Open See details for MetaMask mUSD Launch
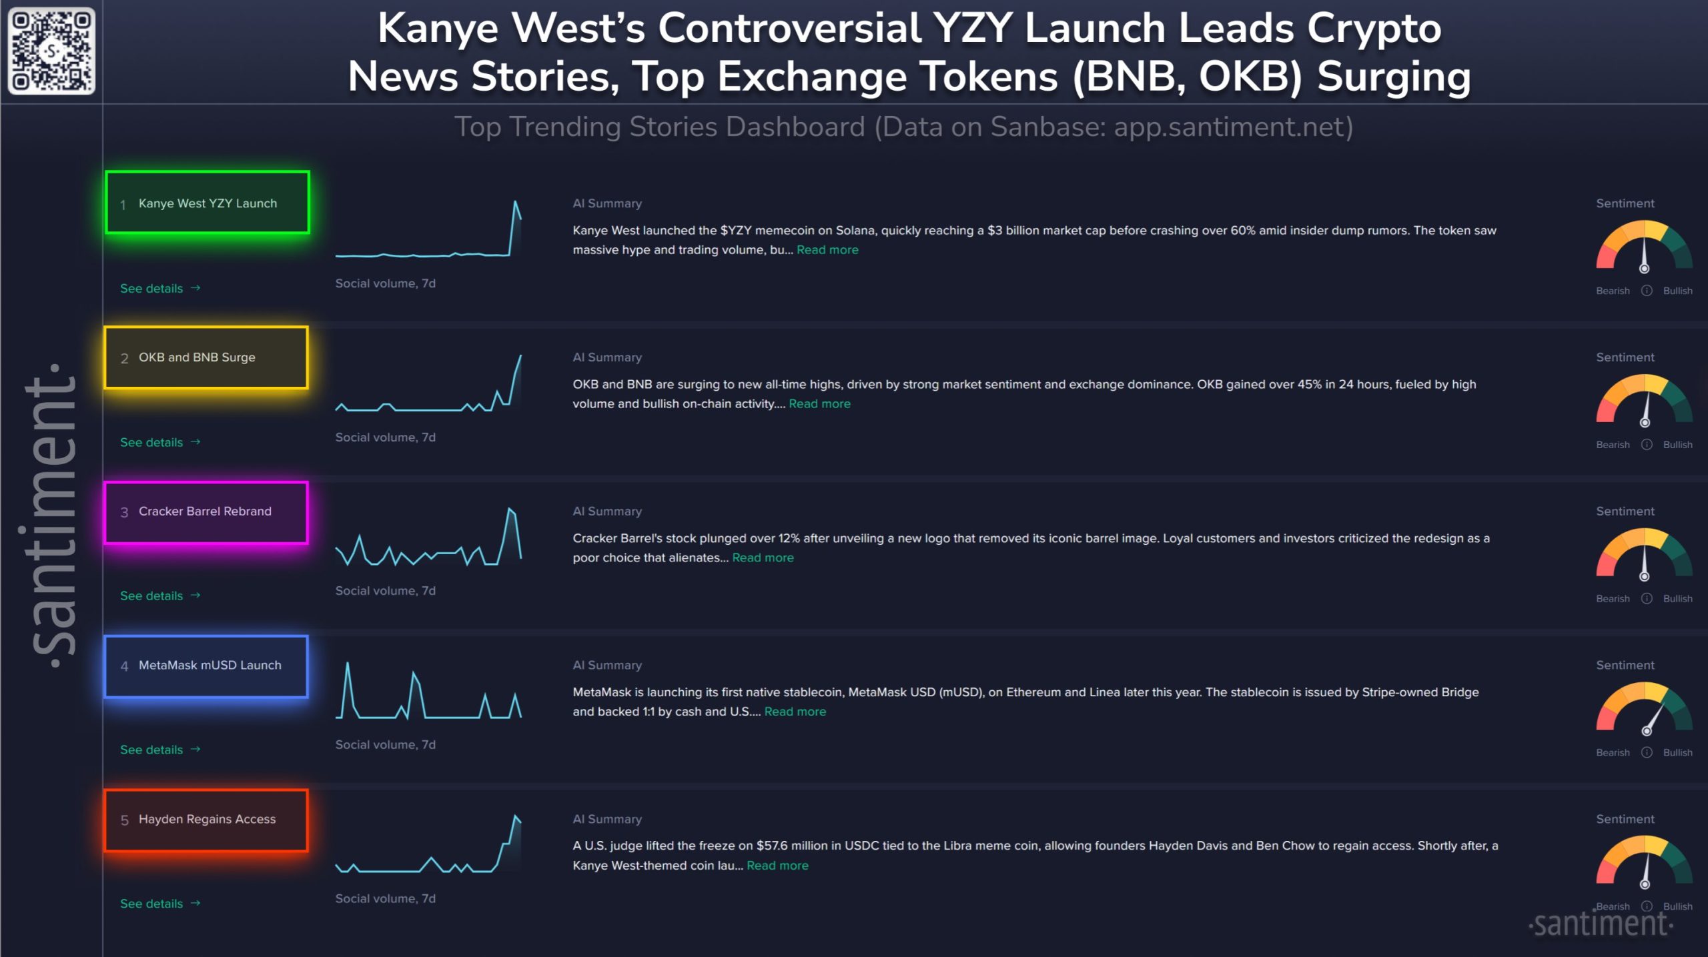The image size is (1708, 957). coord(159,749)
